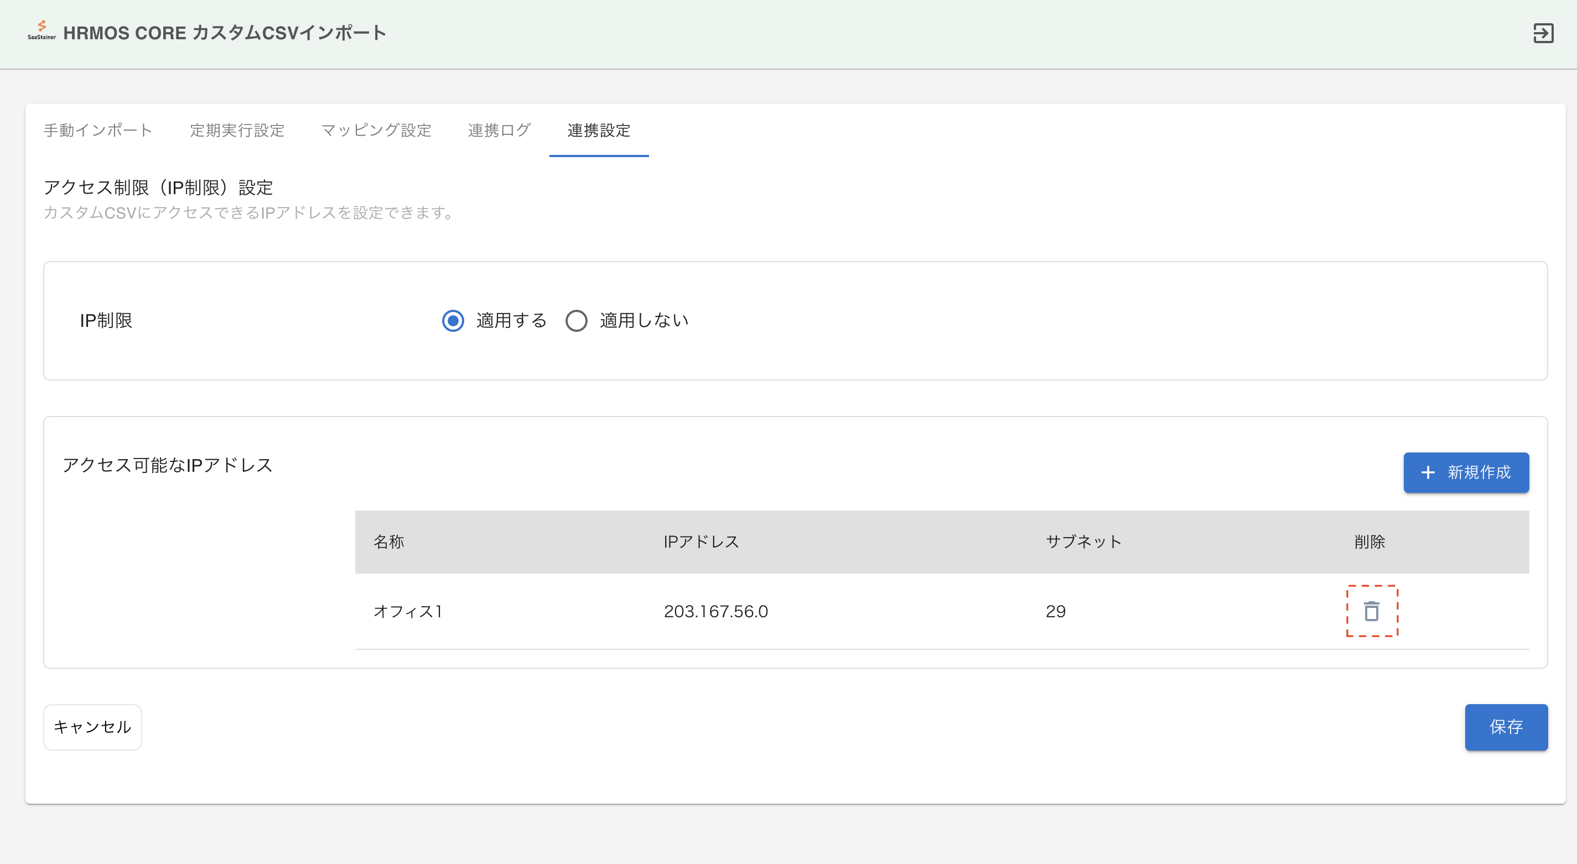Click the 削除 column header
The height and width of the screenshot is (864, 1577).
pos(1369,542)
